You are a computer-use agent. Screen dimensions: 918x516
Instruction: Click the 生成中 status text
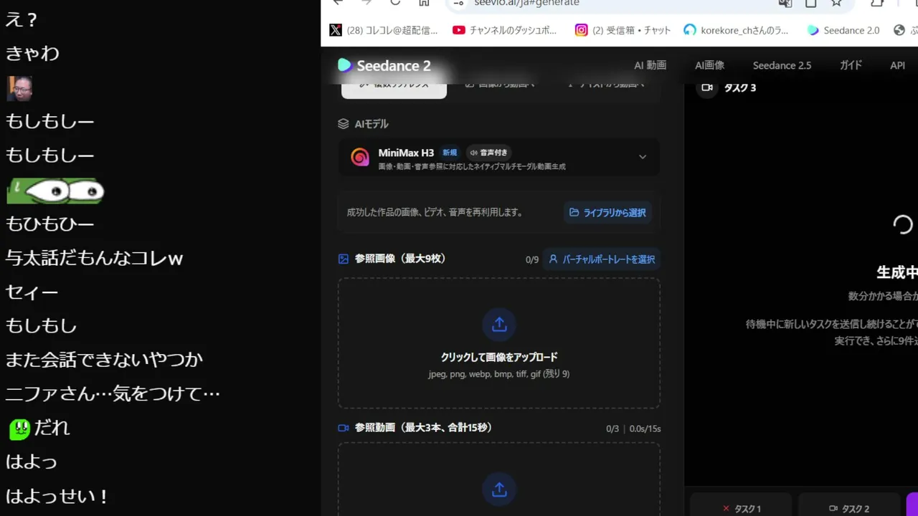pos(897,272)
